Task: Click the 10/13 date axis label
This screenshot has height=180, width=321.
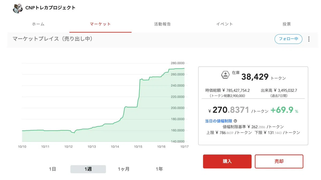Action: (x=92, y=147)
